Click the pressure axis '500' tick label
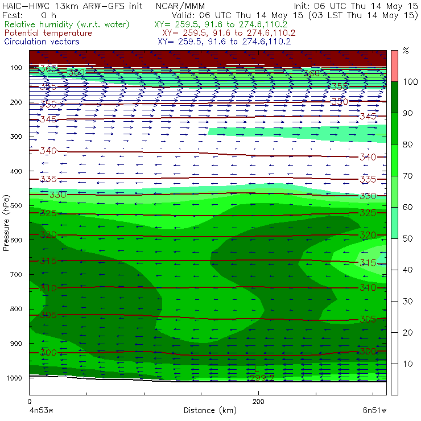 click(x=16, y=206)
